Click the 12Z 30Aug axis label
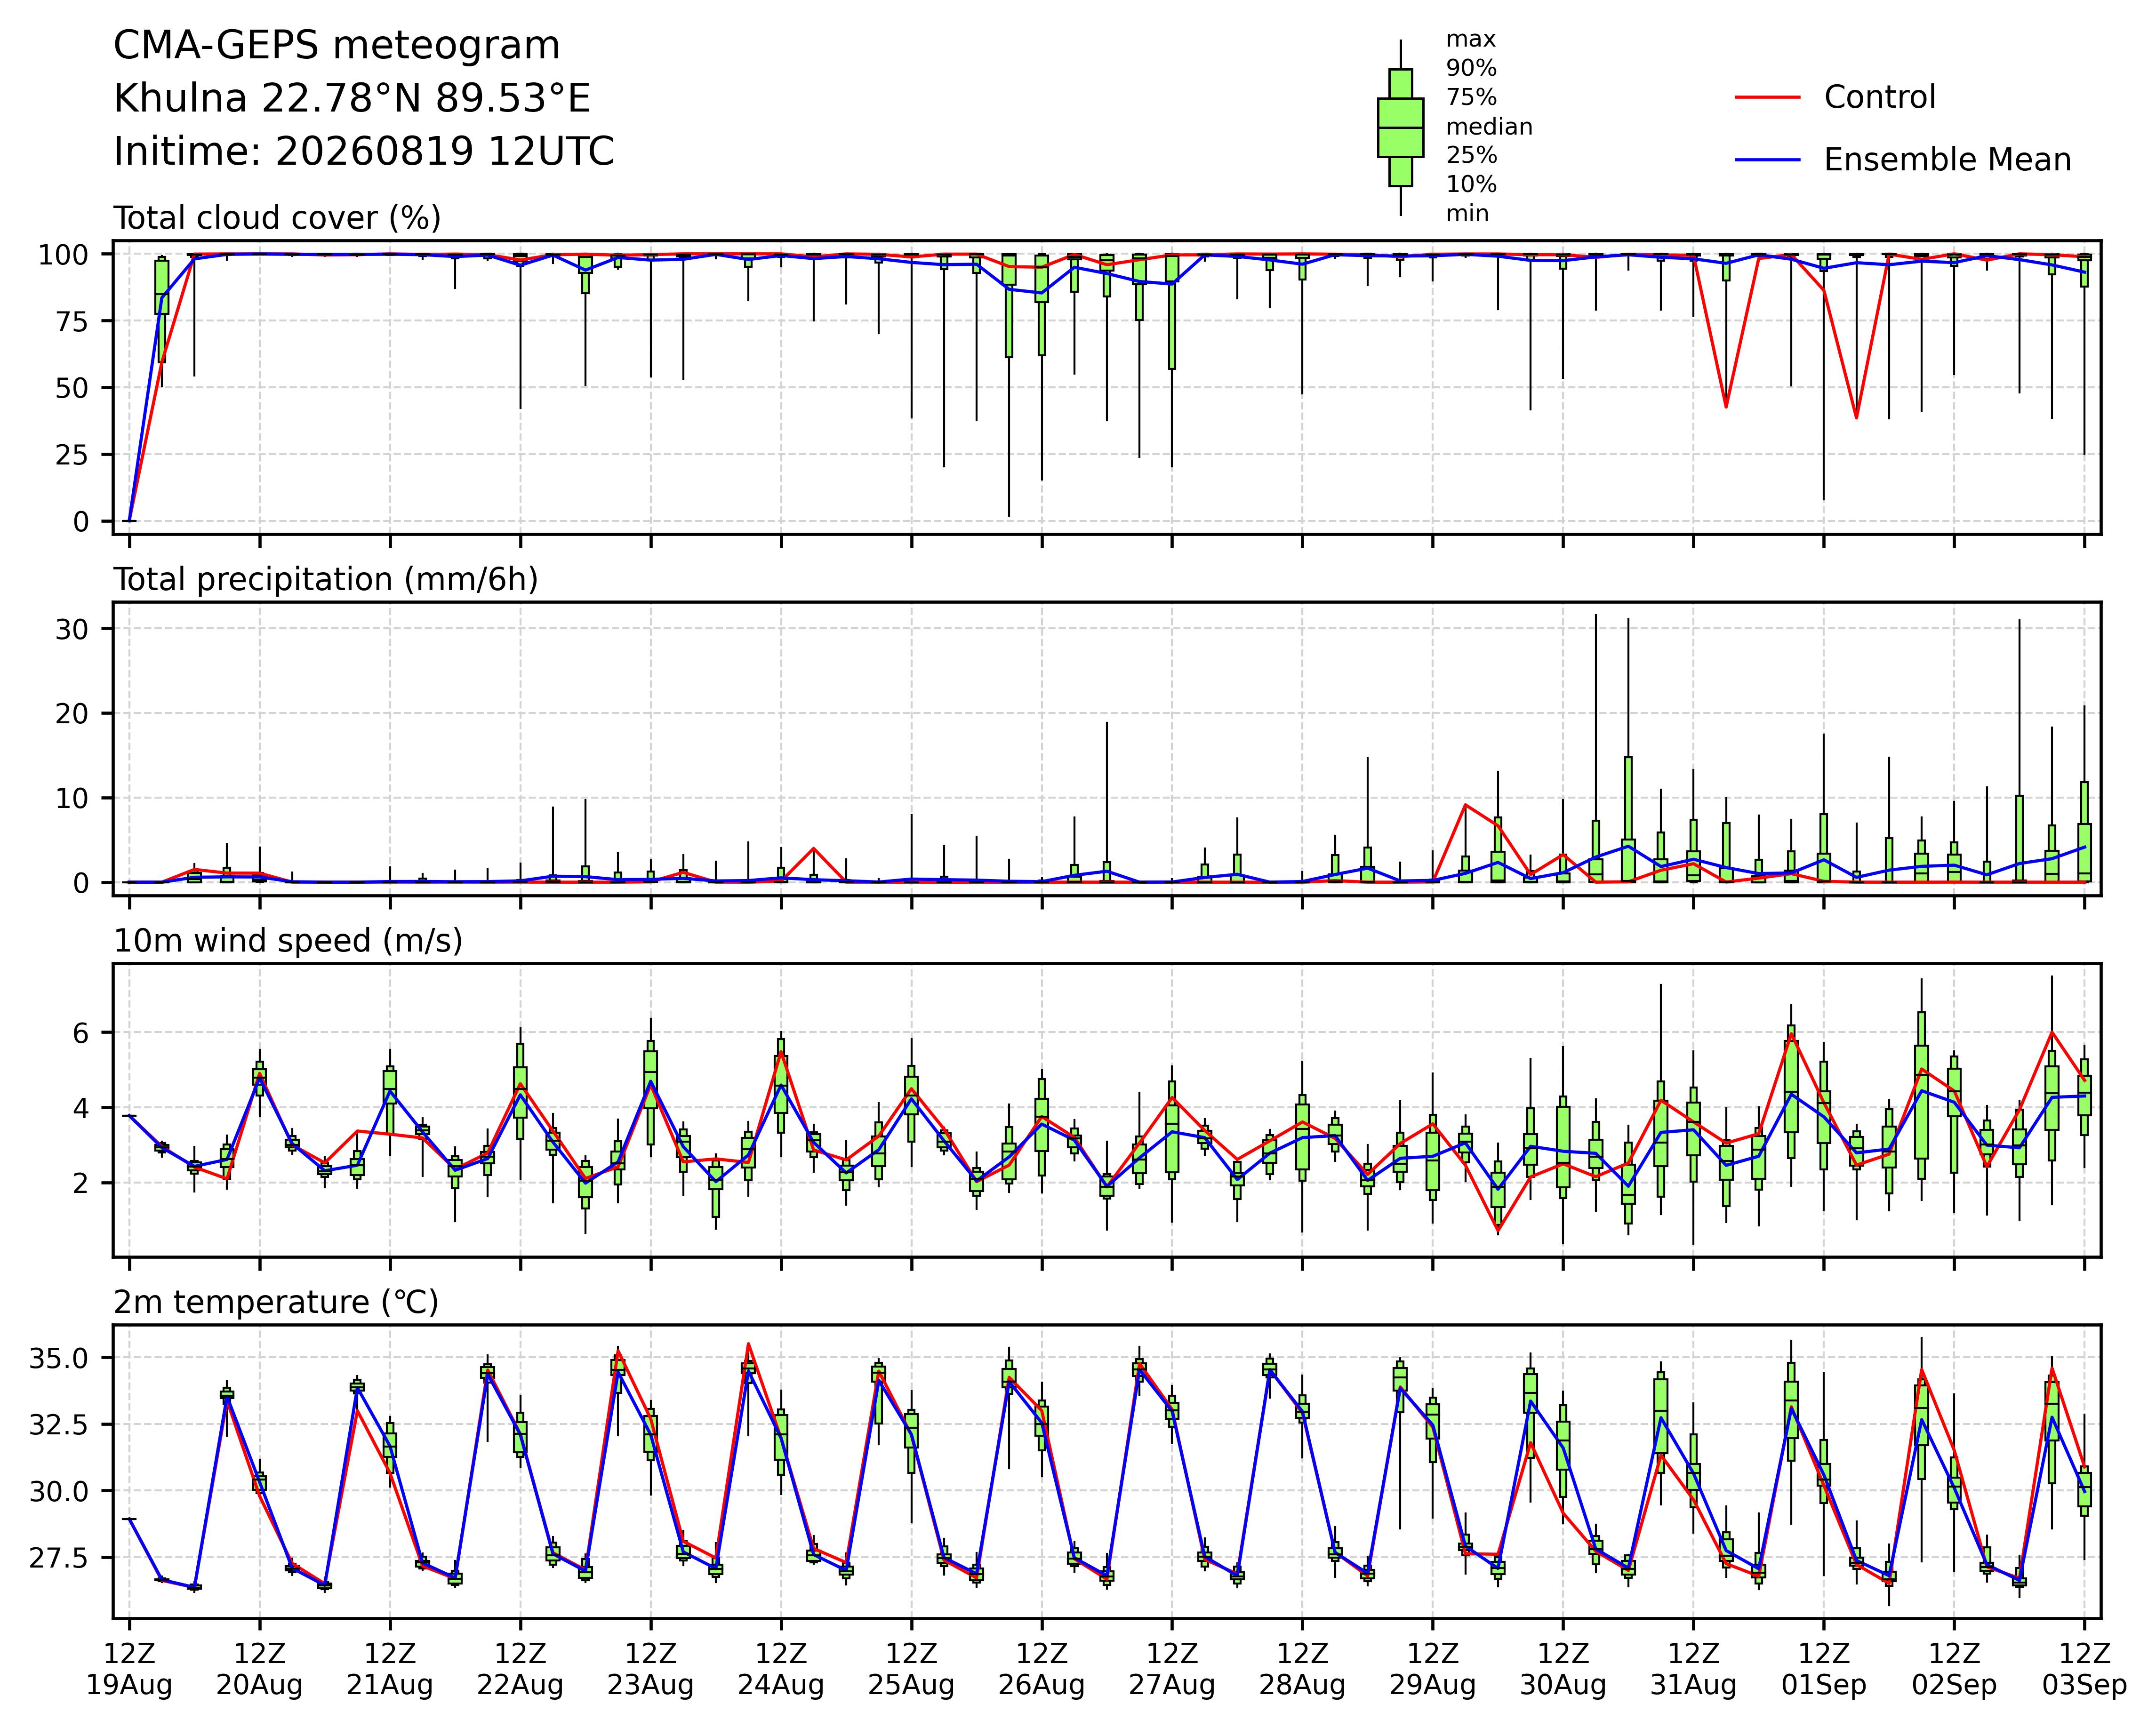Image resolution: width=2156 pixels, height=1728 pixels. [1563, 1668]
